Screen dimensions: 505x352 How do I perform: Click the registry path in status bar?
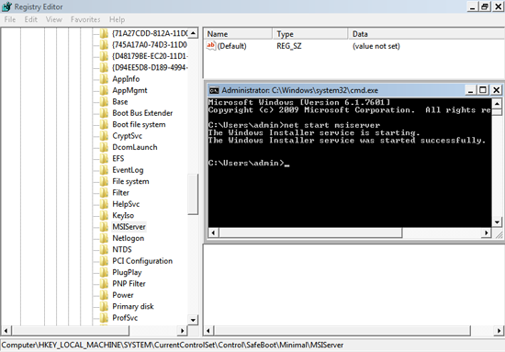tap(173, 346)
